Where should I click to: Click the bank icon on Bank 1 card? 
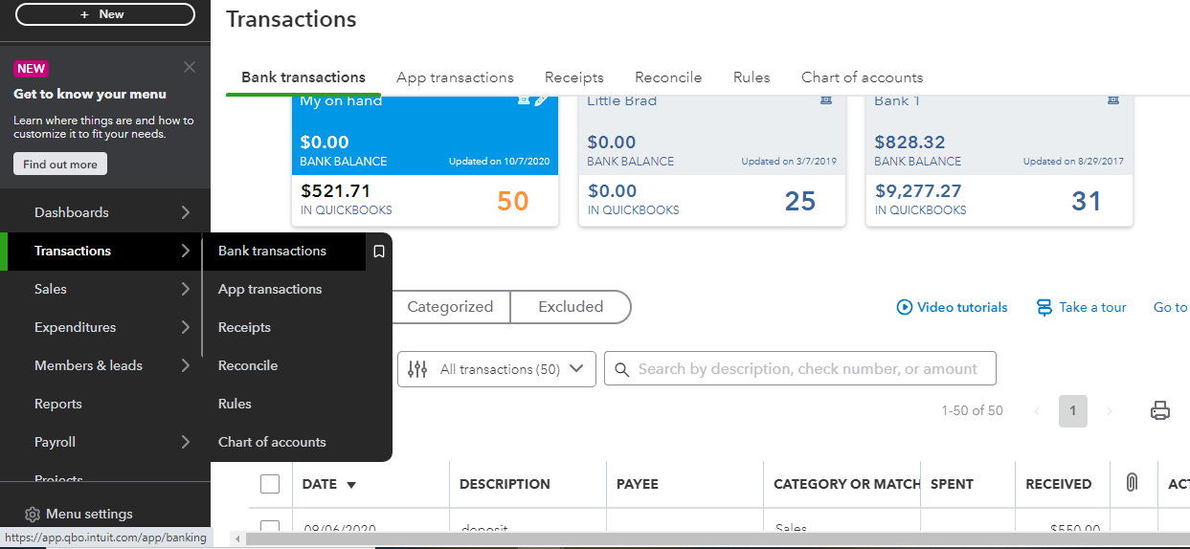pyautogui.click(x=1112, y=100)
